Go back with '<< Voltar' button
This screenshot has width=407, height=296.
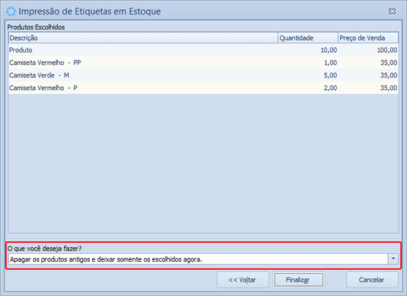243,280
